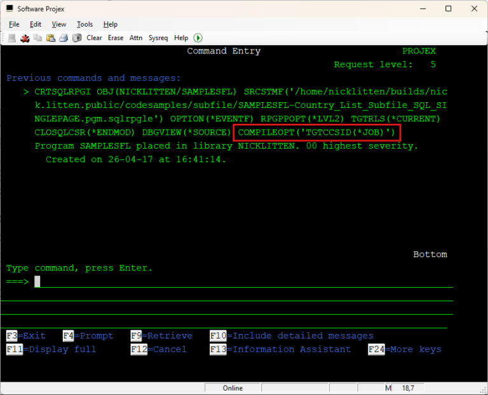The width and height of the screenshot is (488, 395).
Task: Open the File menu
Action: [x=14, y=24]
